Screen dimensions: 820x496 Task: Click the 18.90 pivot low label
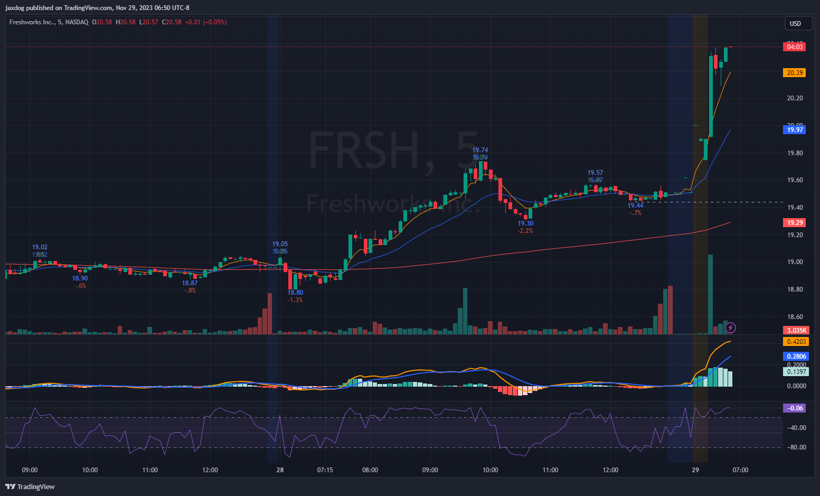coord(80,278)
